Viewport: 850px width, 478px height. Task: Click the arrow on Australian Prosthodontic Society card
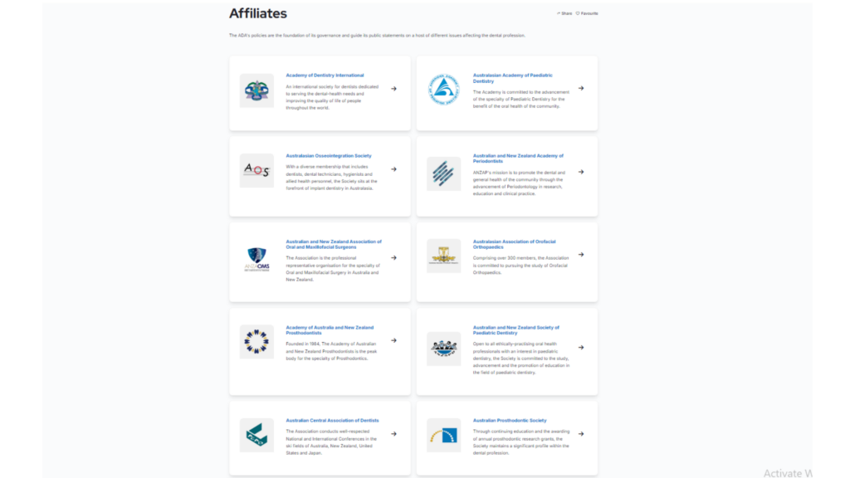[581, 432]
